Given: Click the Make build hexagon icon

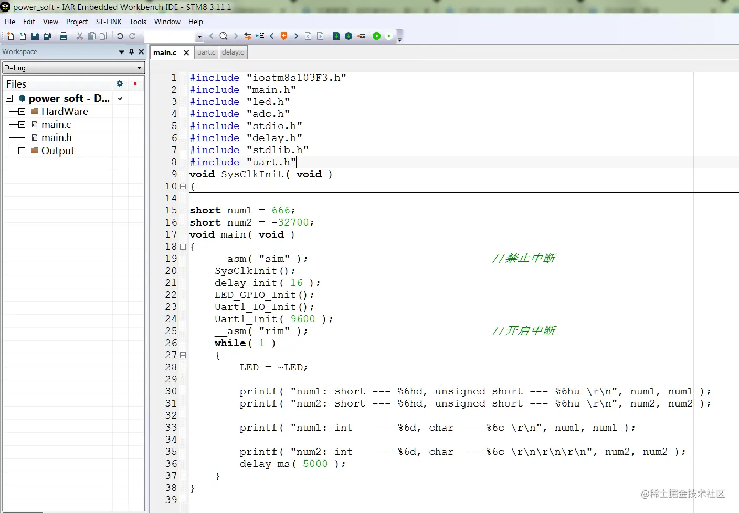Looking at the screenshot, I should (349, 36).
